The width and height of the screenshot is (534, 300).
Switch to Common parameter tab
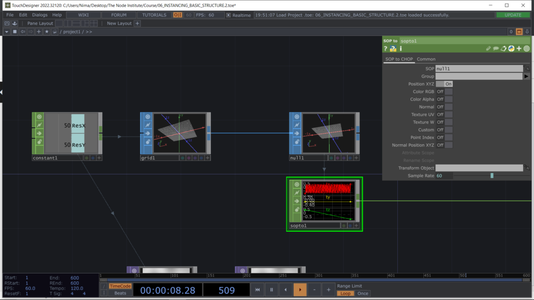click(x=426, y=59)
